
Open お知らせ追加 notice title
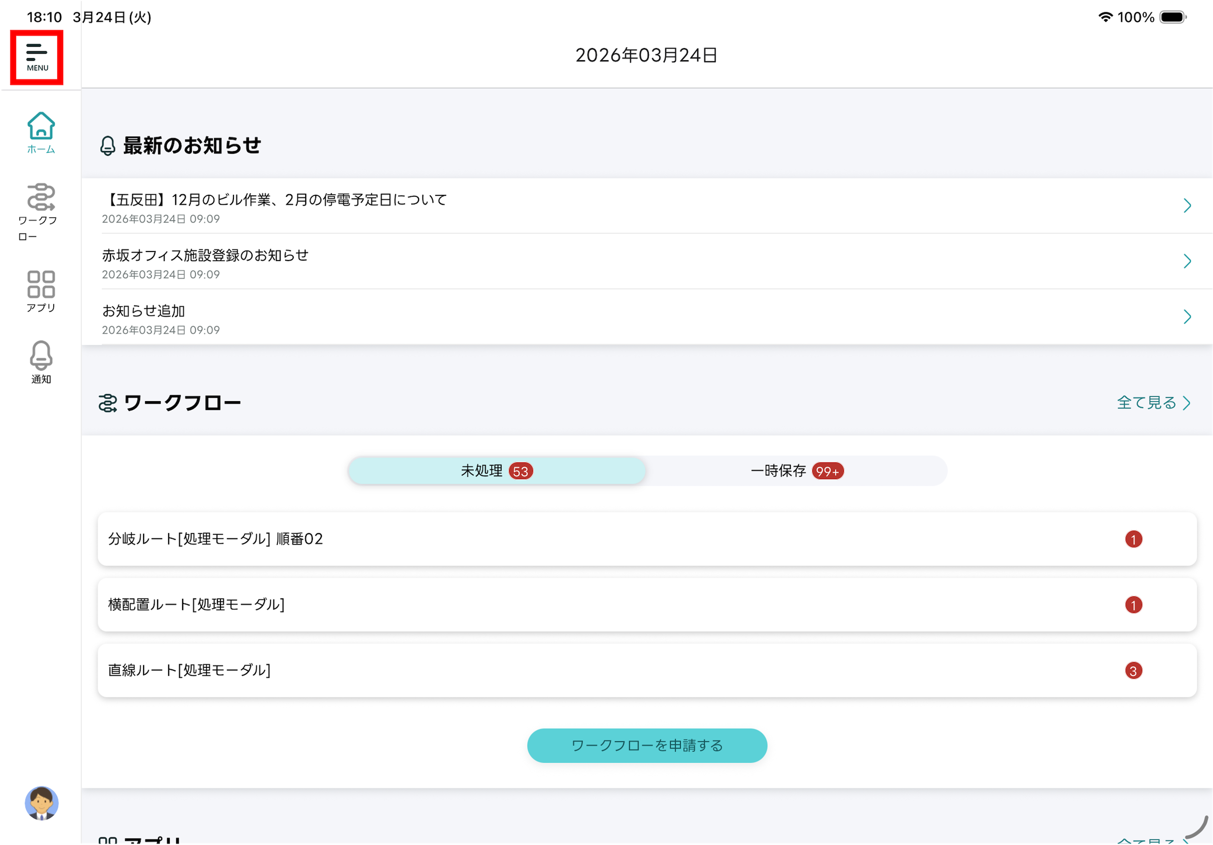tap(144, 311)
